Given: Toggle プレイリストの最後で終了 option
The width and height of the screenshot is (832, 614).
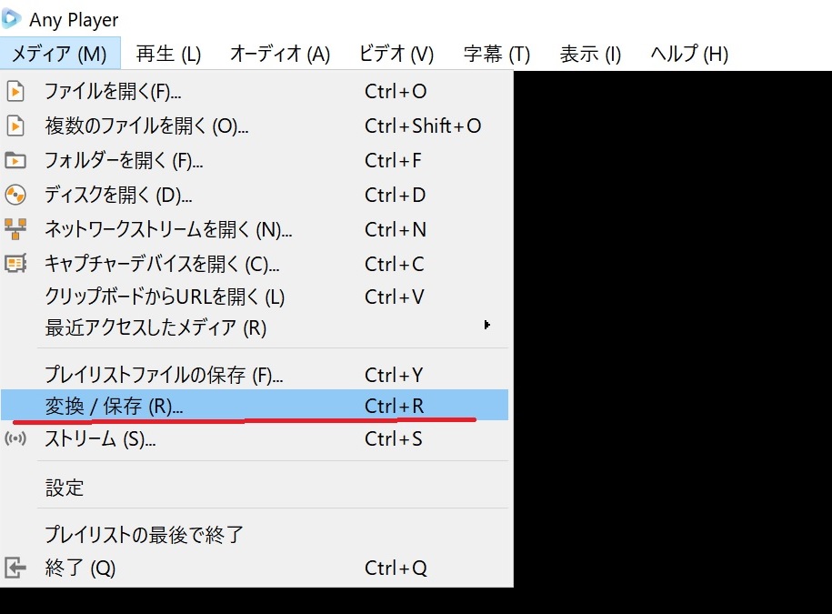Looking at the screenshot, I should coord(255,534).
